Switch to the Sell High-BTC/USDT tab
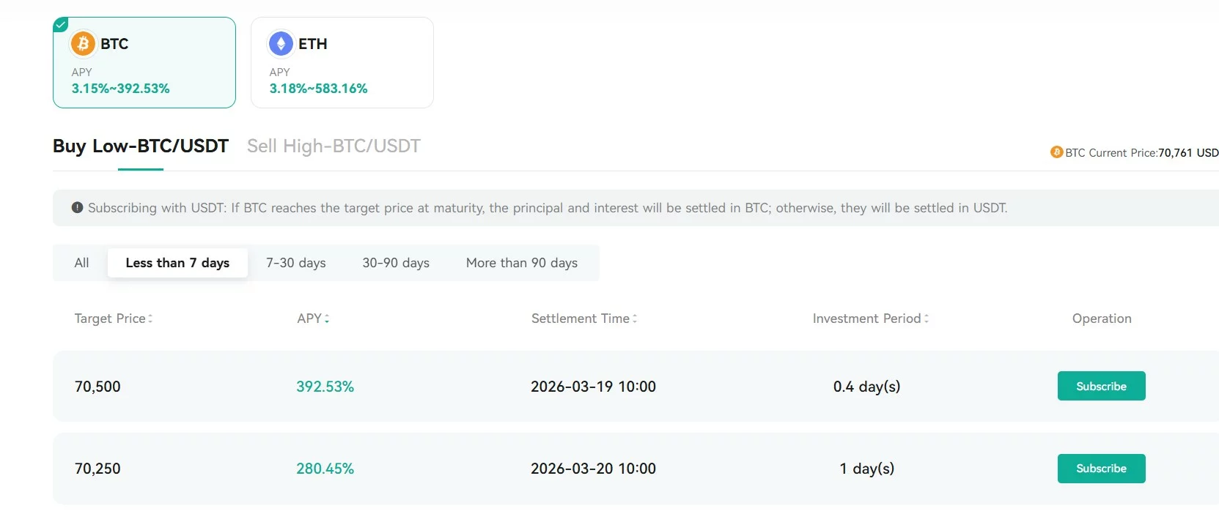The width and height of the screenshot is (1219, 514). (334, 146)
